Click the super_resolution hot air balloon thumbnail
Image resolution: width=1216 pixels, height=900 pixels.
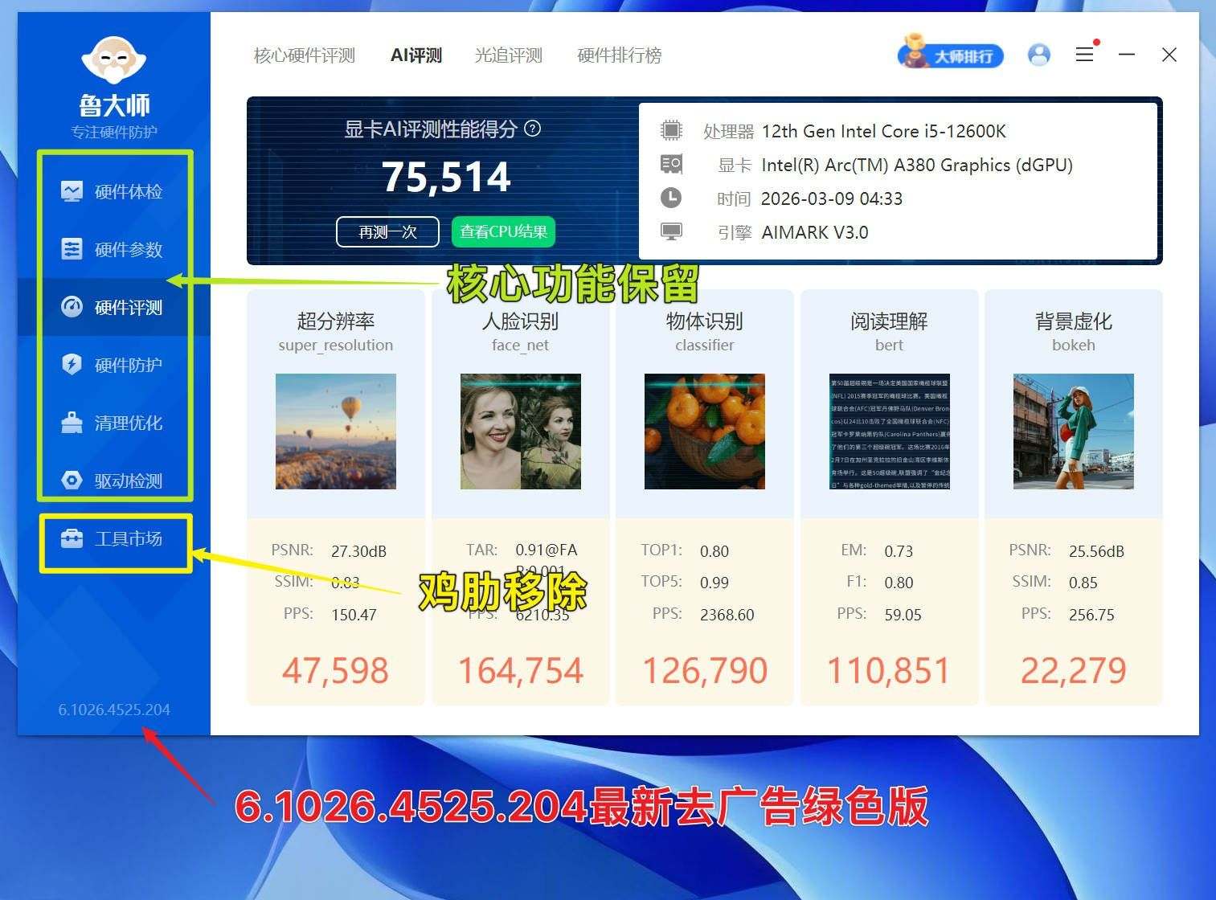pos(335,432)
